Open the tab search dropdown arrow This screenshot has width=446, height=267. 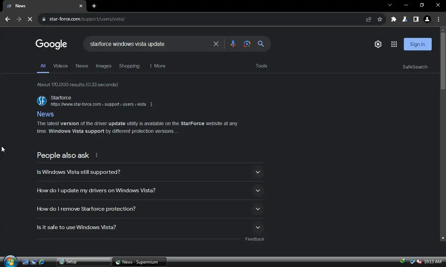pos(390,5)
